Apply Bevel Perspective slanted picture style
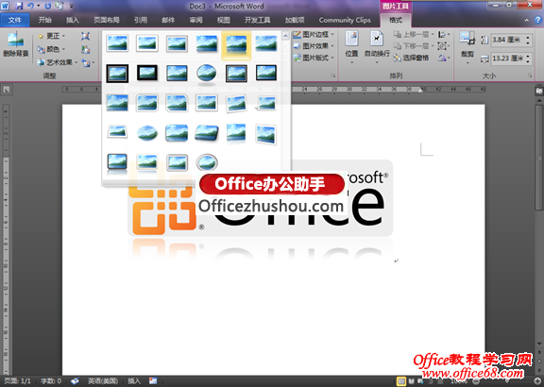Screen dimensions: 544x387 [207, 133]
